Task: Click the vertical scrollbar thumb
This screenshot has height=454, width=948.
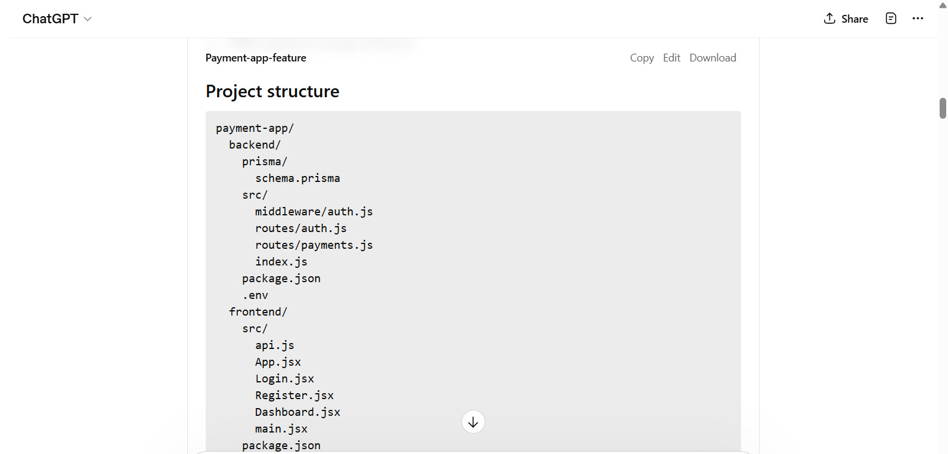Action: 943,109
